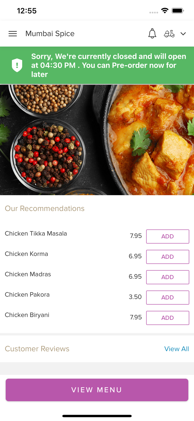Image resolution: width=194 pixels, height=421 pixels.
Task: Add Chicken Korma to order
Action: 168,257
